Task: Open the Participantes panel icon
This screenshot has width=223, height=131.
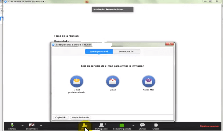Action: tap(101, 125)
